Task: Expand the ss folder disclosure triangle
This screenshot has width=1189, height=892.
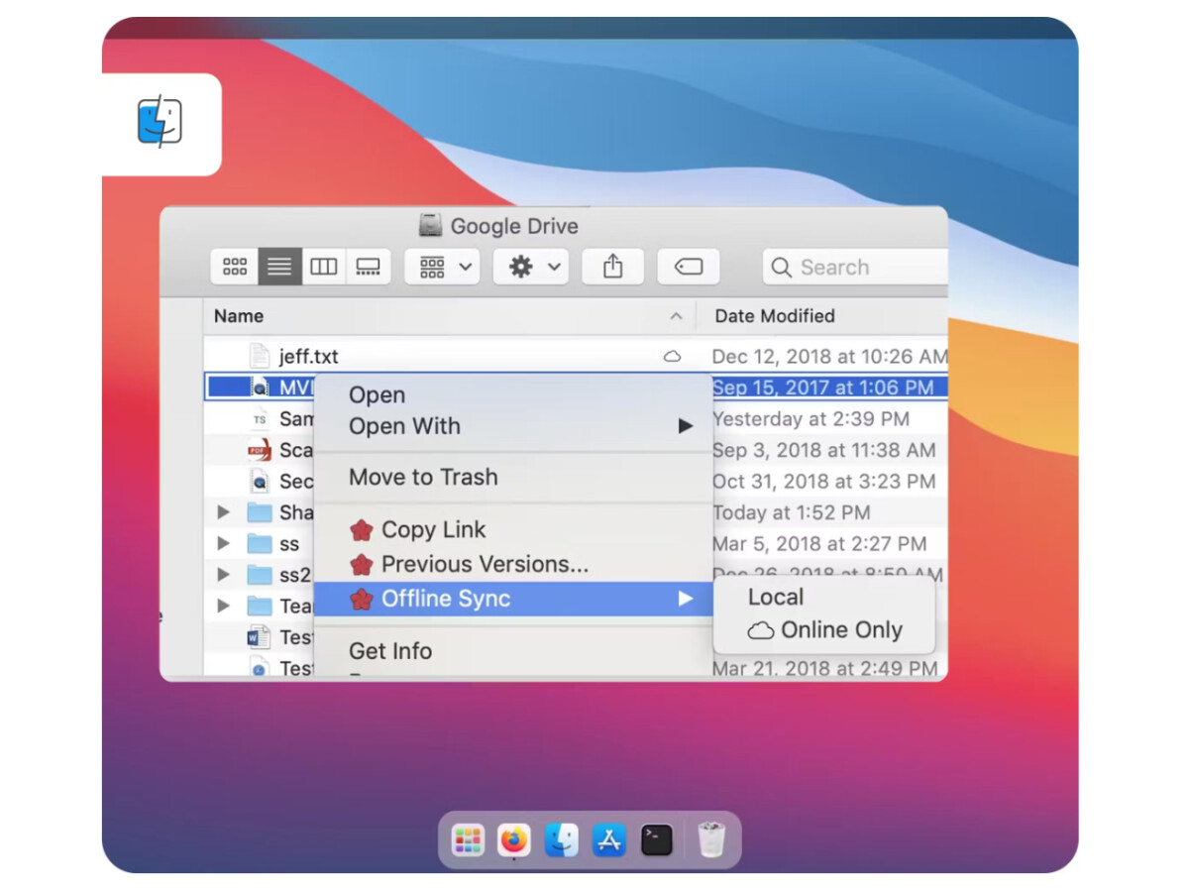Action: [x=223, y=543]
